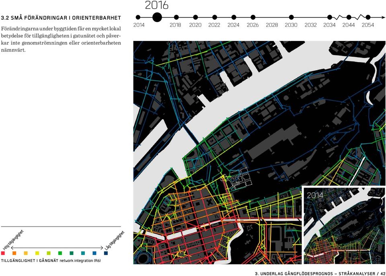Click the 2032 year label on timeline
386x276 pixels.
pyautogui.click(x=310, y=25)
